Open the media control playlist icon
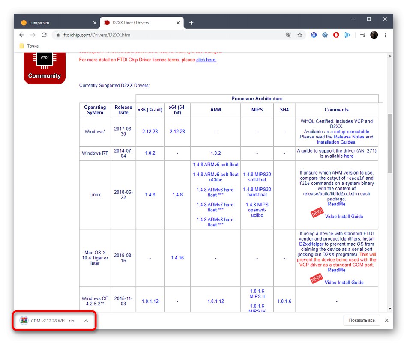The height and width of the screenshot is (343, 407). pos(363,35)
